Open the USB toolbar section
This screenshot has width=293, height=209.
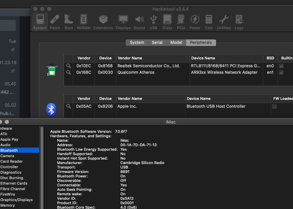pos(154,22)
